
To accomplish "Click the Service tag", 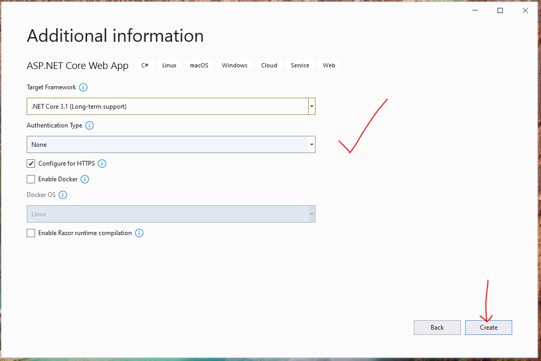I will click(x=300, y=65).
